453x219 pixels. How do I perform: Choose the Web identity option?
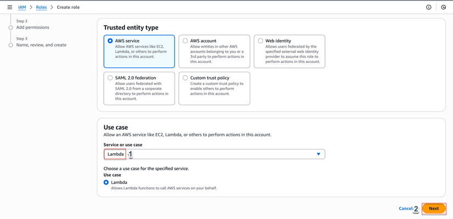point(261,41)
